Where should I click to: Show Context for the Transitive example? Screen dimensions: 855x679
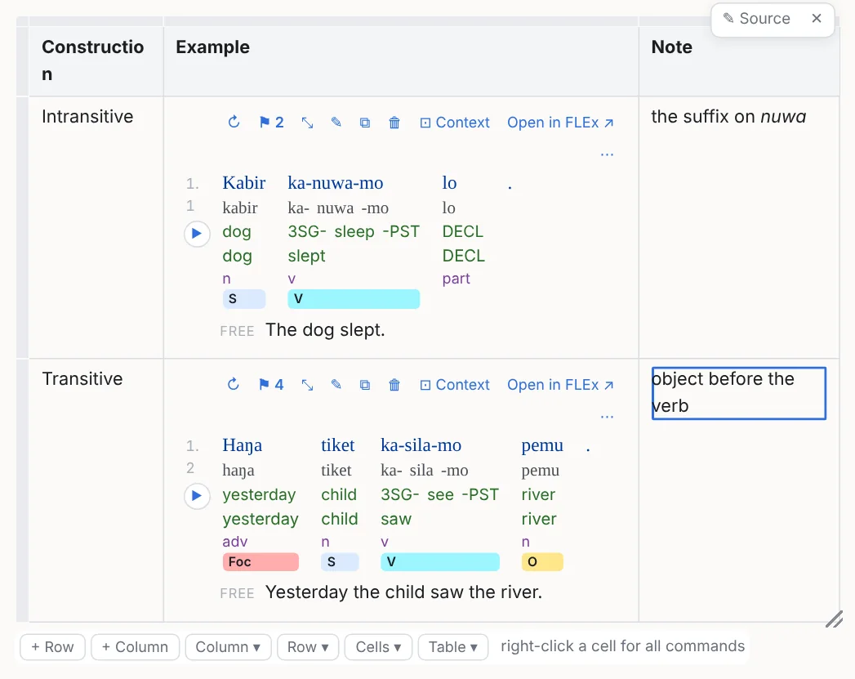click(455, 385)
